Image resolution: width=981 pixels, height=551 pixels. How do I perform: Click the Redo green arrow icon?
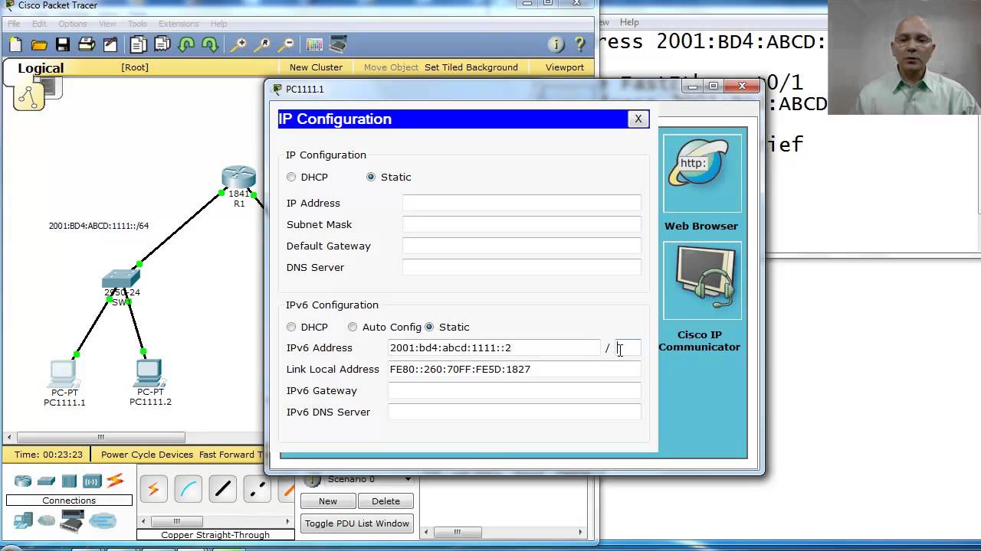[x=209, y=45]
